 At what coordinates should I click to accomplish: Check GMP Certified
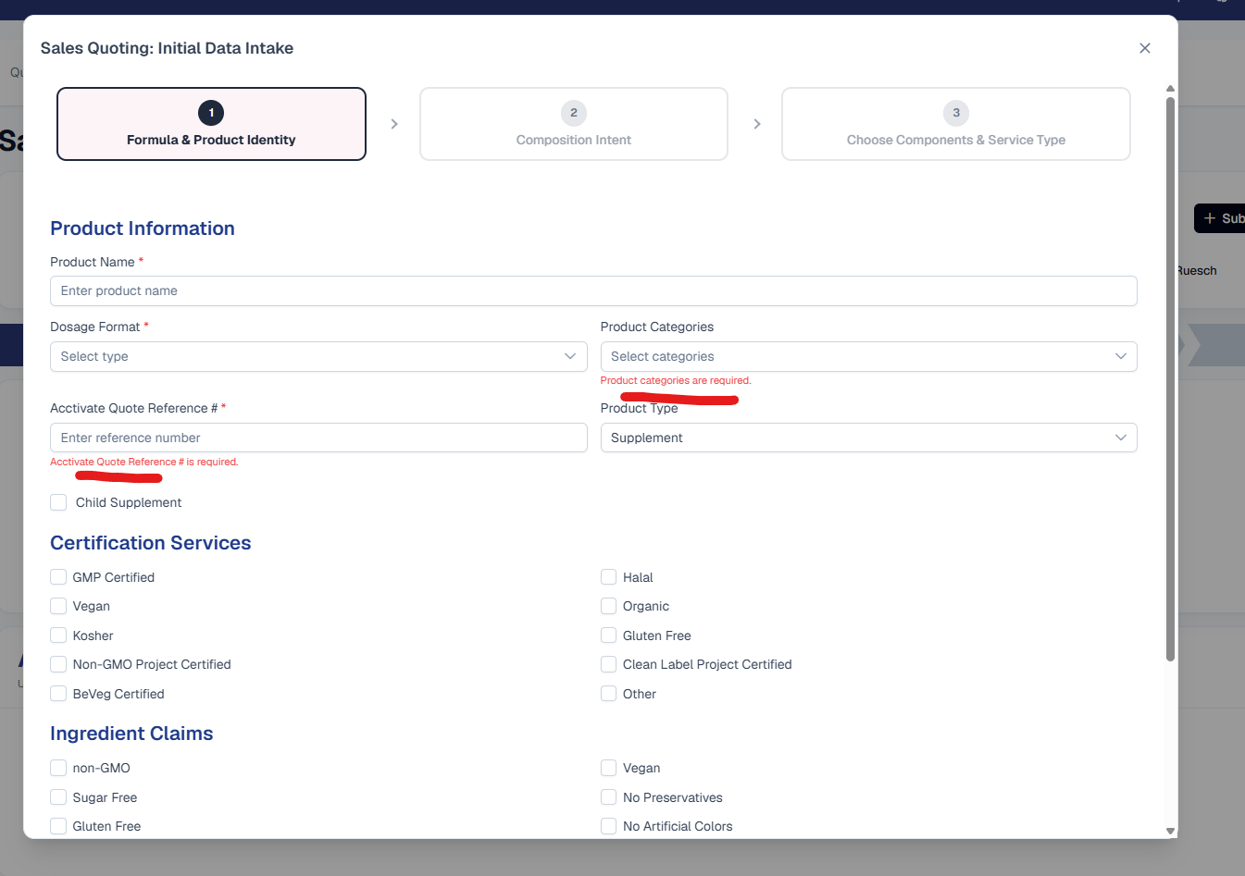click(58, 577)
